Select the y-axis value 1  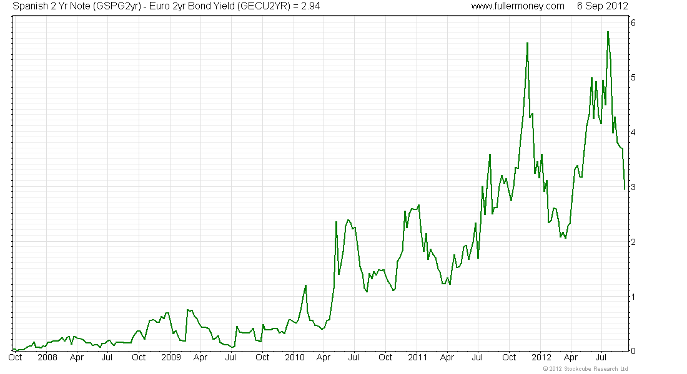click(x=633, y=297)
